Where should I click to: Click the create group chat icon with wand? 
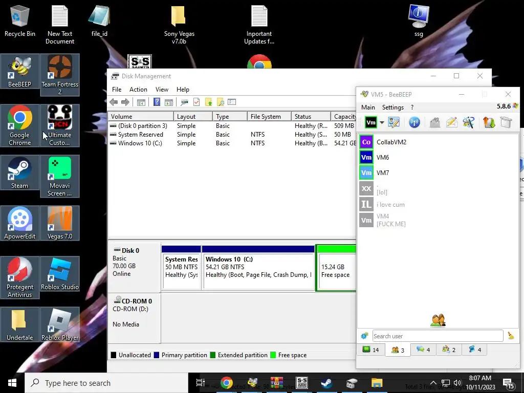[469, 123]
